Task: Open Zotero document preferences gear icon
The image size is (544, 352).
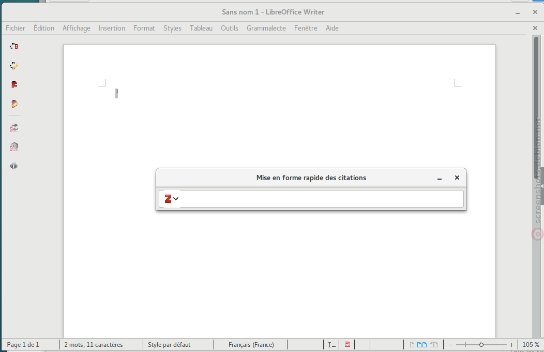Action: (x=14, y=146)
